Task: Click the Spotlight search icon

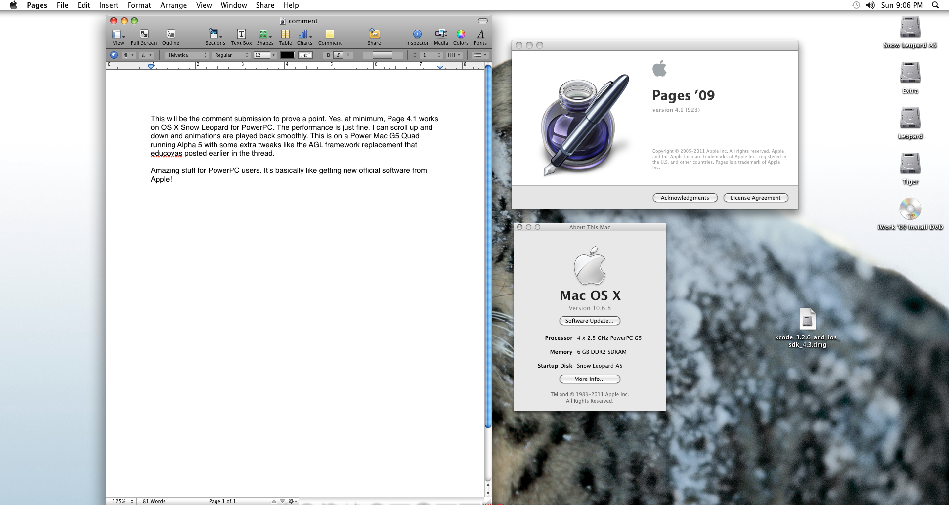Action: 935,5
